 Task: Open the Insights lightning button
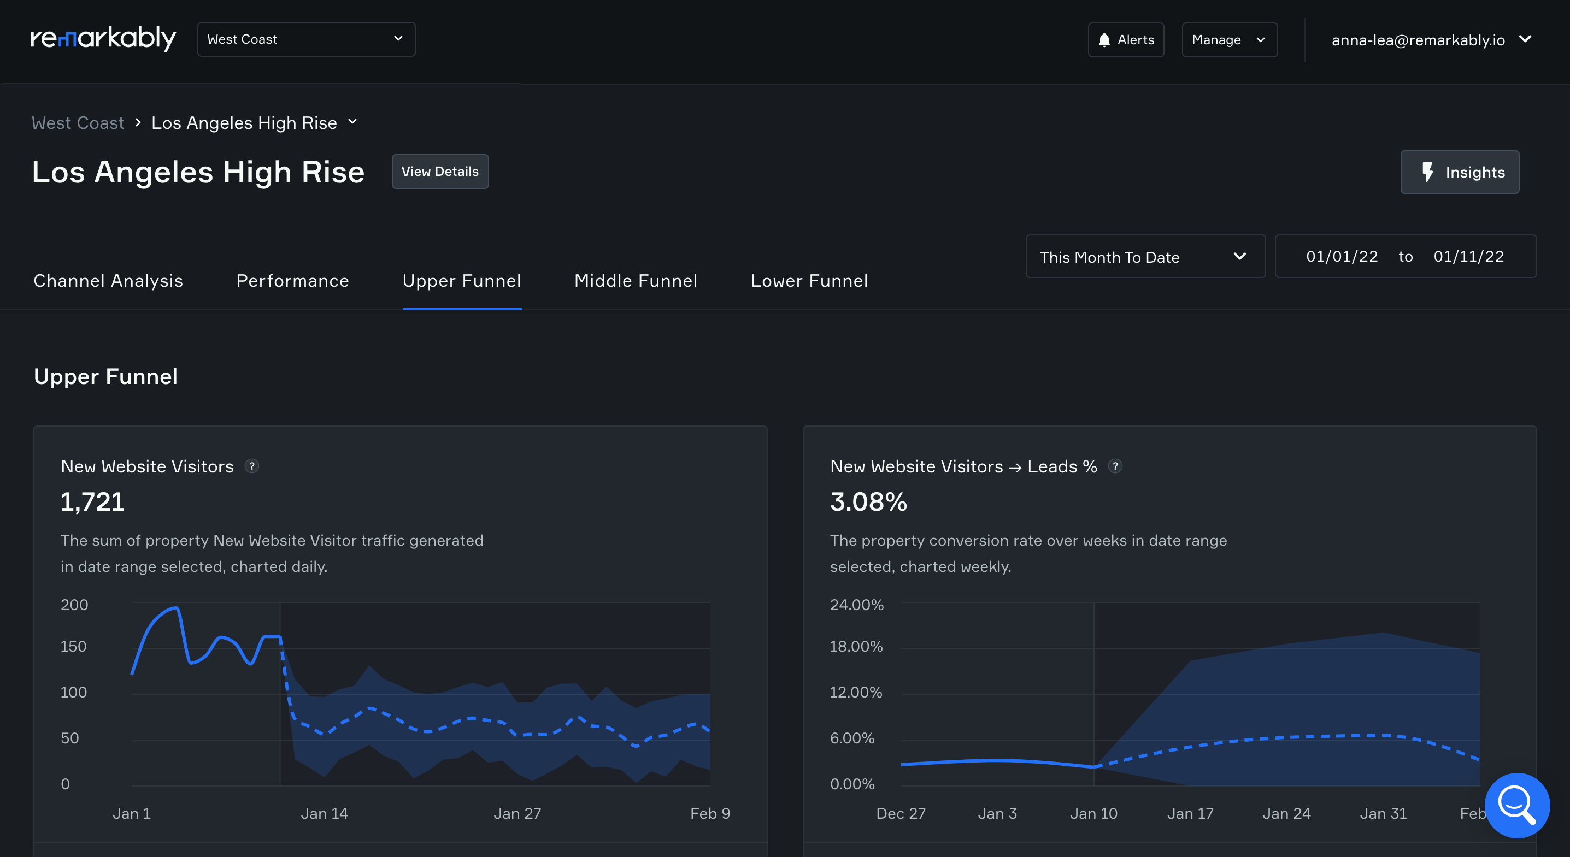pyautogui.click(x=1460, y=172)
